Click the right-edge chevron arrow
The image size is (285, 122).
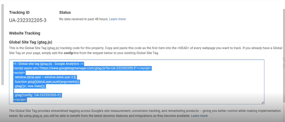click(x=284, y=62)
